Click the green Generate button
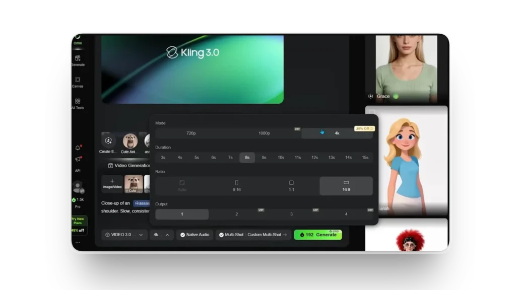The height and width of the screenshot is (290, 516). click(318, 235)
